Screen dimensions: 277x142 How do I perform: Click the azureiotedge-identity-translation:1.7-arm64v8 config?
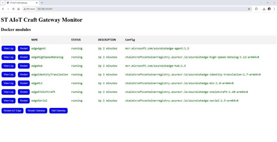[x=193, y=74]
